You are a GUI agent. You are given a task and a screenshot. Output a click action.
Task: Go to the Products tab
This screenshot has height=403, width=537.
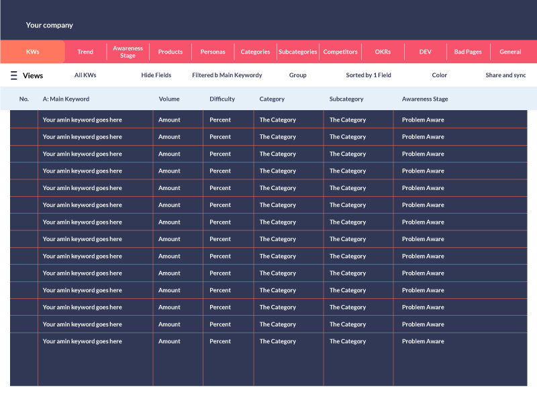click(x=170, y=52)
